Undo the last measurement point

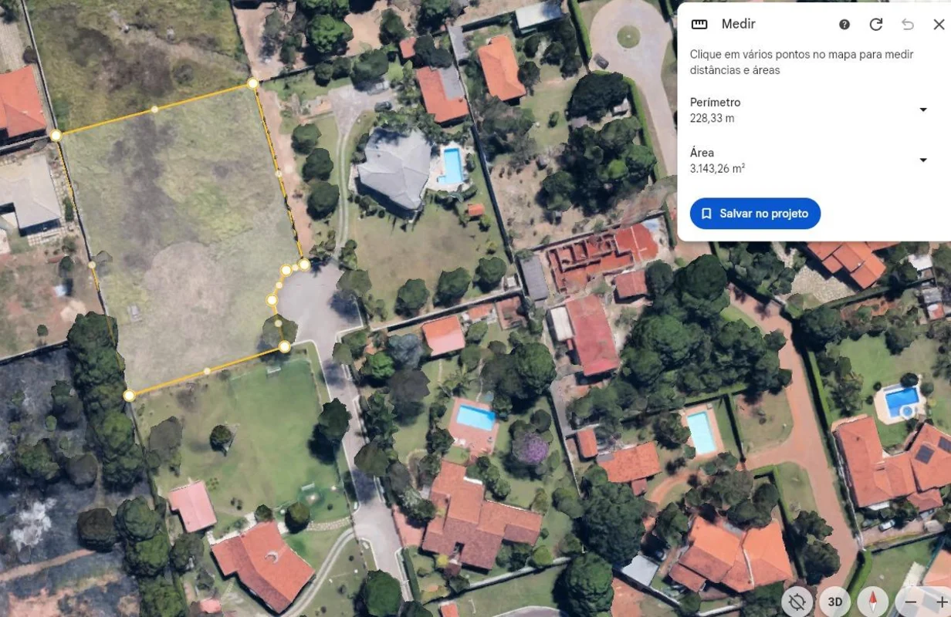(x=908, y=24)
